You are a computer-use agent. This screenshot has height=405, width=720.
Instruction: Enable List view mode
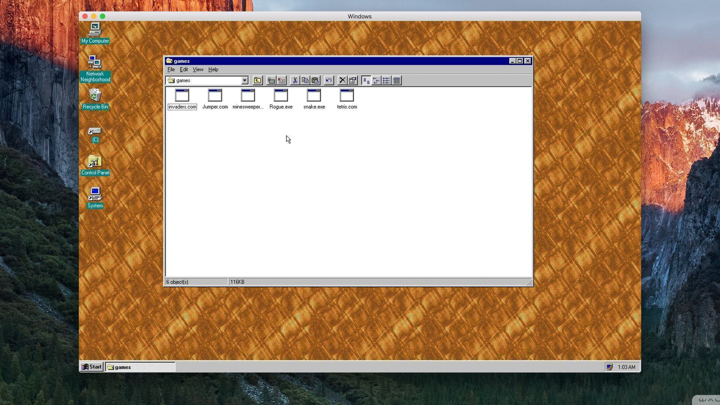point(386,80)
